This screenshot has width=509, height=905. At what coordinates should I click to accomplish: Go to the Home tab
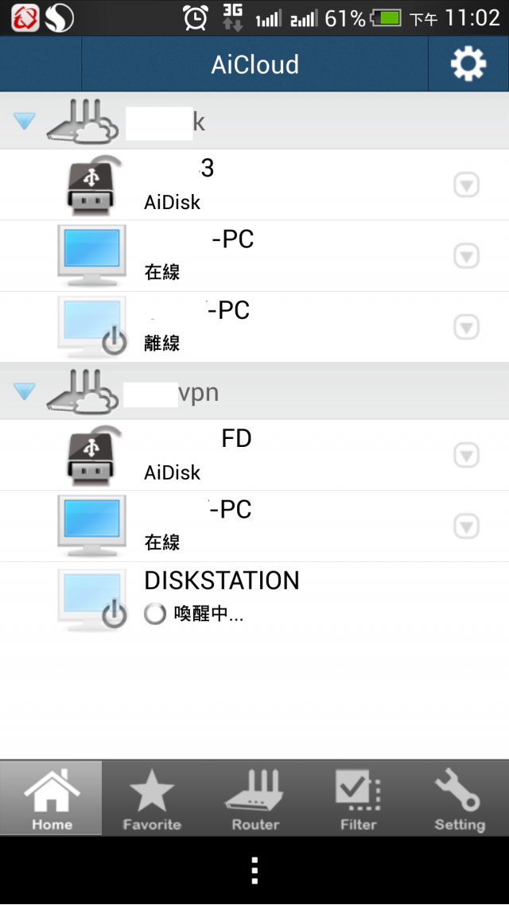[x=52, y=798]
